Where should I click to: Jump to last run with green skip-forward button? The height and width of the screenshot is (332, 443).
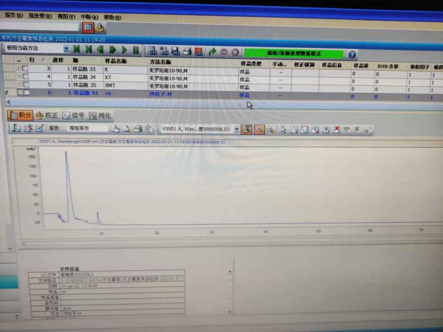(x=89, y=49)
